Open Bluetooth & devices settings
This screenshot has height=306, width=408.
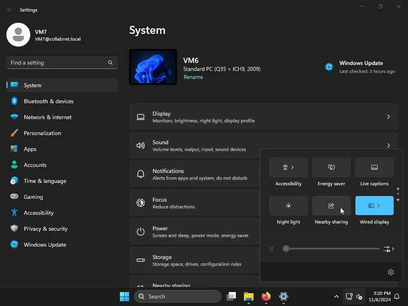(62, 101)
